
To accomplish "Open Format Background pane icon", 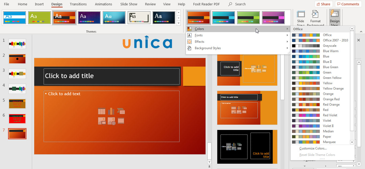I will point(315,14).
